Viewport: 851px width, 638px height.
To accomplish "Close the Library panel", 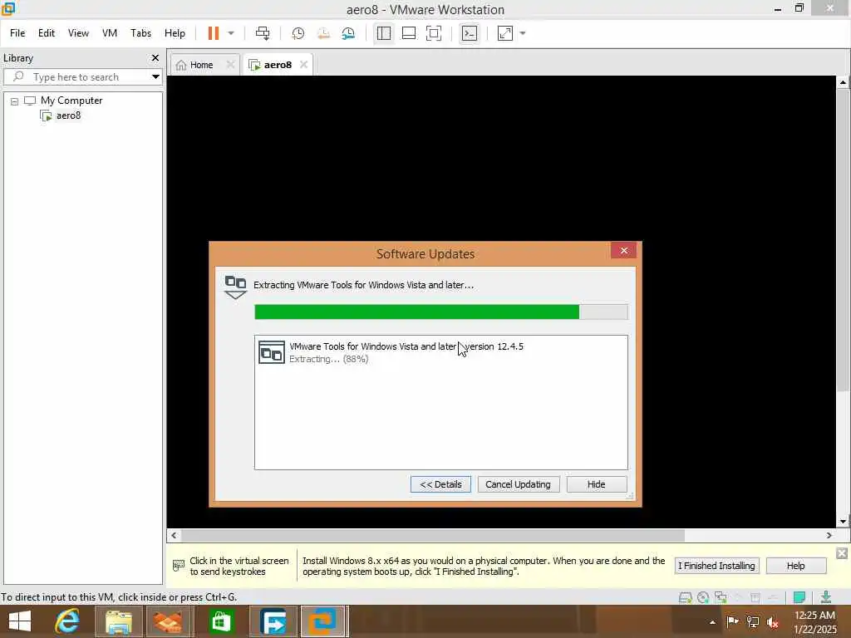I will (x=155, y=57).
